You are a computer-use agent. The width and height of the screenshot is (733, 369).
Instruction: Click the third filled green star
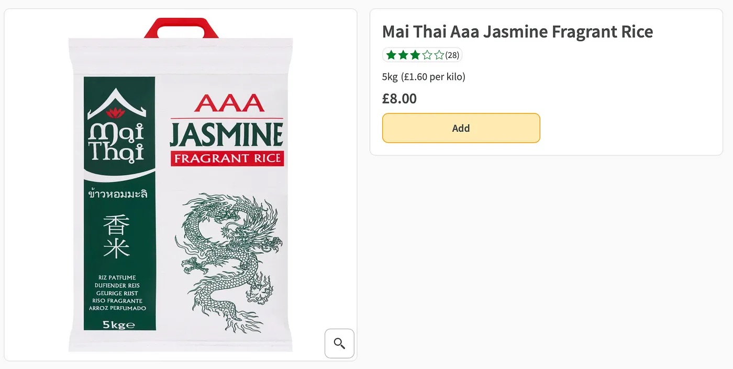415,55
